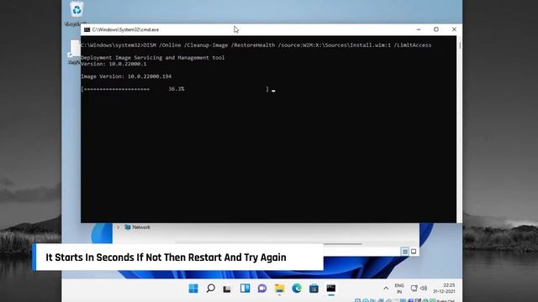Show hidden system tray icons
538x302 pixels.
point(386,289)
